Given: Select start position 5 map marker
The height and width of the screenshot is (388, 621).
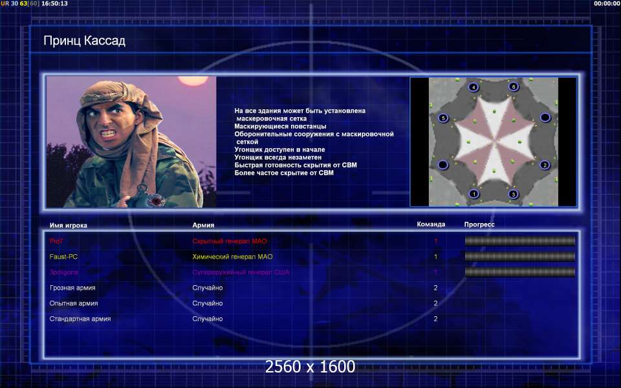Looking at the screenshot, I should click(x=443, y=118).
